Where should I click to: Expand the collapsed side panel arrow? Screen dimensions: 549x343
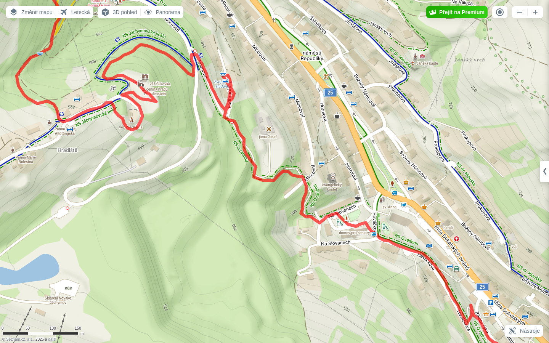tap(545, 171)
